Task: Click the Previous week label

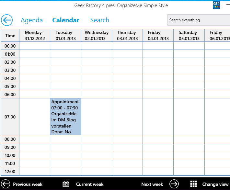Action: click(28, 184)
